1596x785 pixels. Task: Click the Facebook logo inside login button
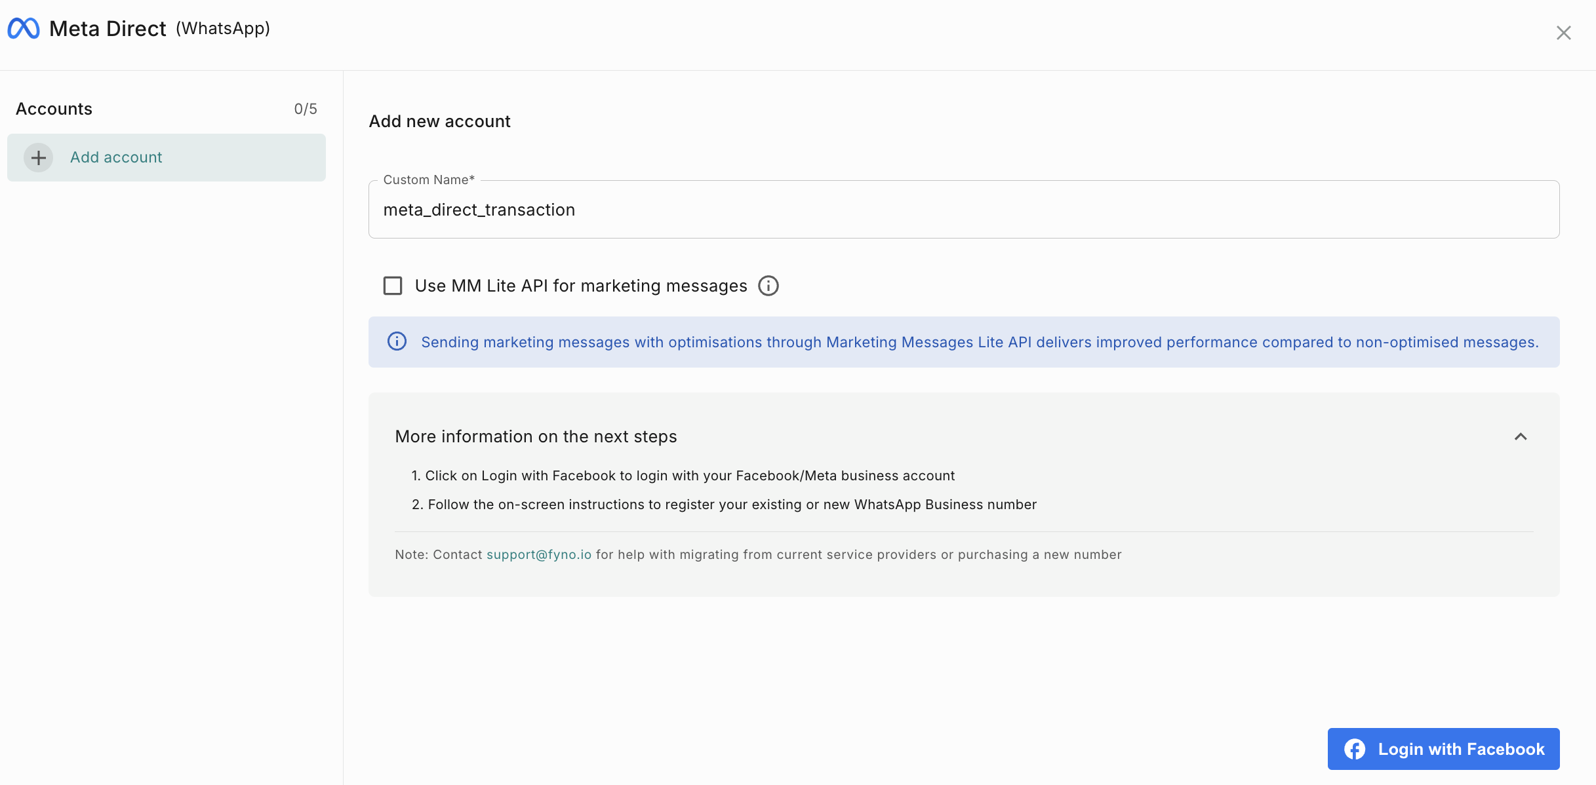[1355, 749]
